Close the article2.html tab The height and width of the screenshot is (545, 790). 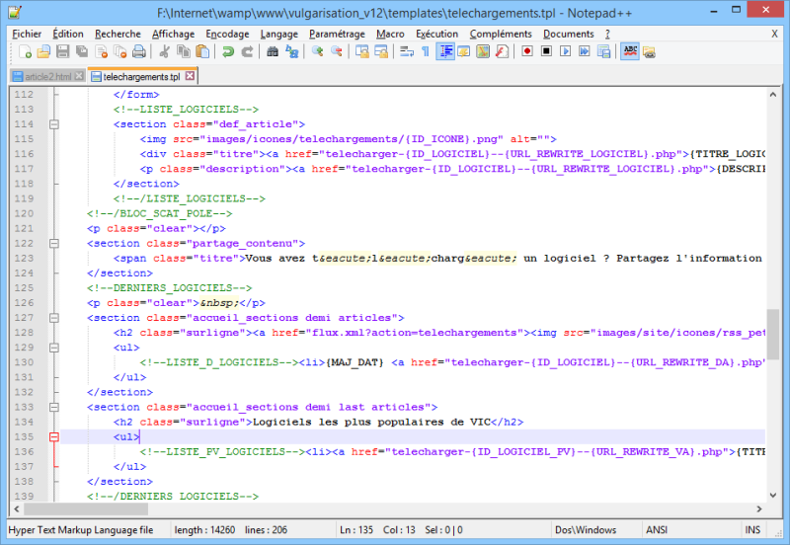click(x=79, y=76)
